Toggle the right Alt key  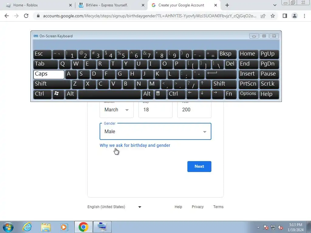click(148, 94)
